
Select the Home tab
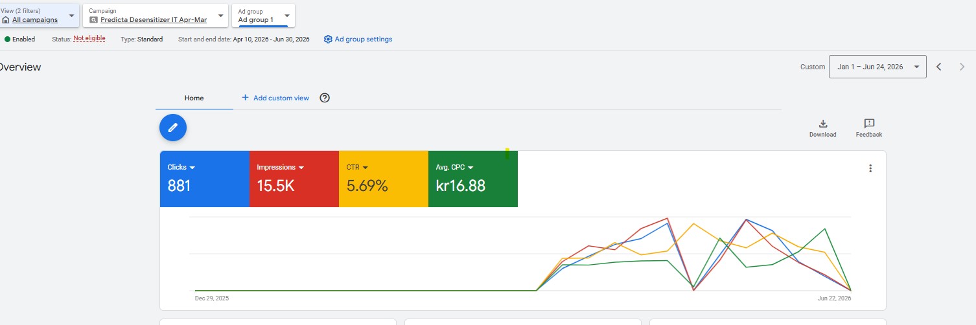pos(194,98)
